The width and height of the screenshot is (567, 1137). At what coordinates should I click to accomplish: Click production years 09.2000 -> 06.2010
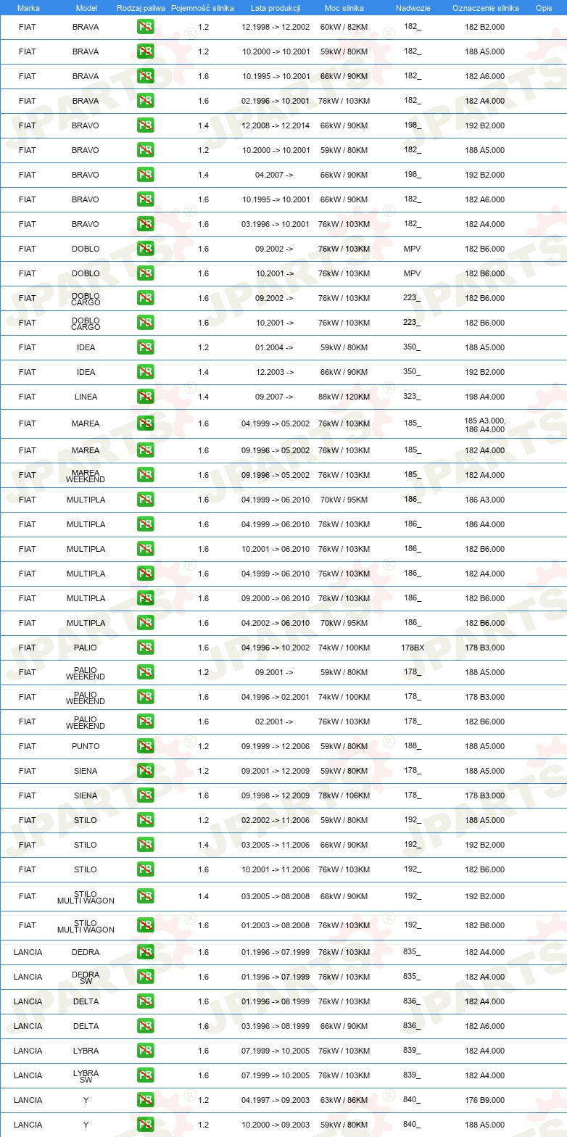276,598
